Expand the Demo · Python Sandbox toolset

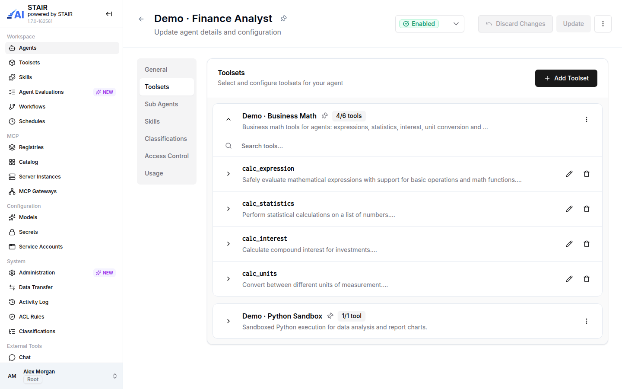pyautogui.click(x=228, y=321)
